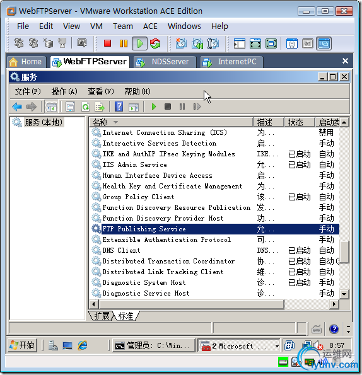Screen dimensions: 362x375
Task: Switch to the InternetPC tab
Action: [232, 62]
